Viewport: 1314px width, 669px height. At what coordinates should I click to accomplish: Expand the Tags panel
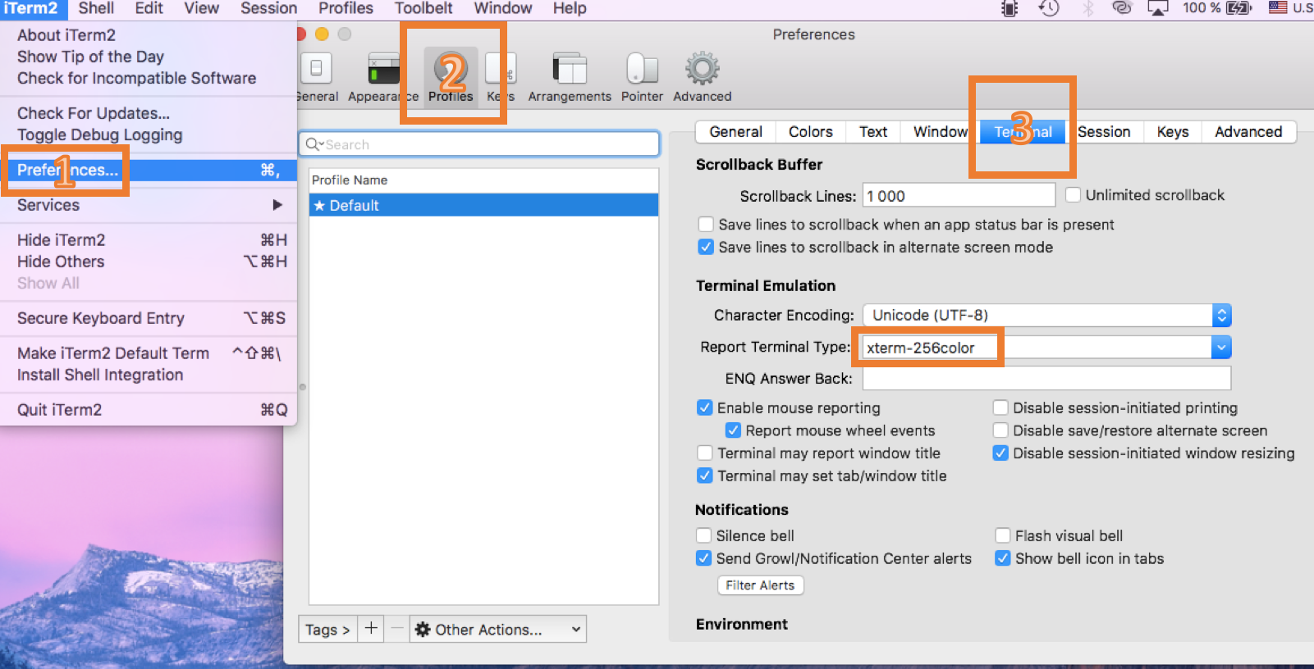pyautogui.click(x=327, y=629)
